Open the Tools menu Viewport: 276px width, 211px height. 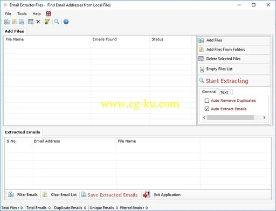click(x=22, y=13)
